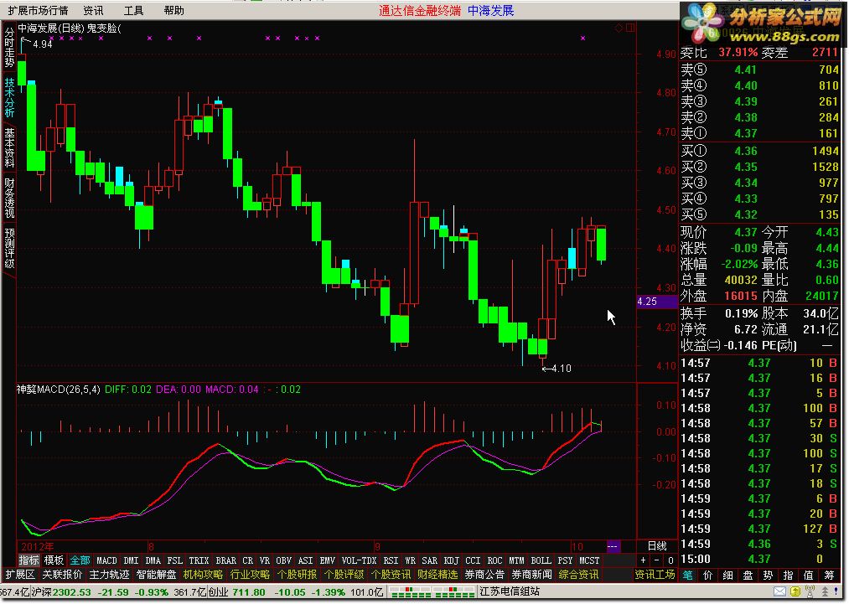Switch indicator to BRAR
Viewport: 849px width, 604px height.
pyautogui.click(x=225, y=560)
